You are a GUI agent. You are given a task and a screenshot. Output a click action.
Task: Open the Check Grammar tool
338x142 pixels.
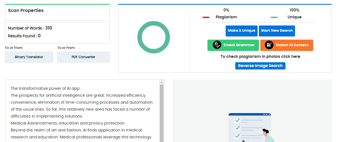233,45
